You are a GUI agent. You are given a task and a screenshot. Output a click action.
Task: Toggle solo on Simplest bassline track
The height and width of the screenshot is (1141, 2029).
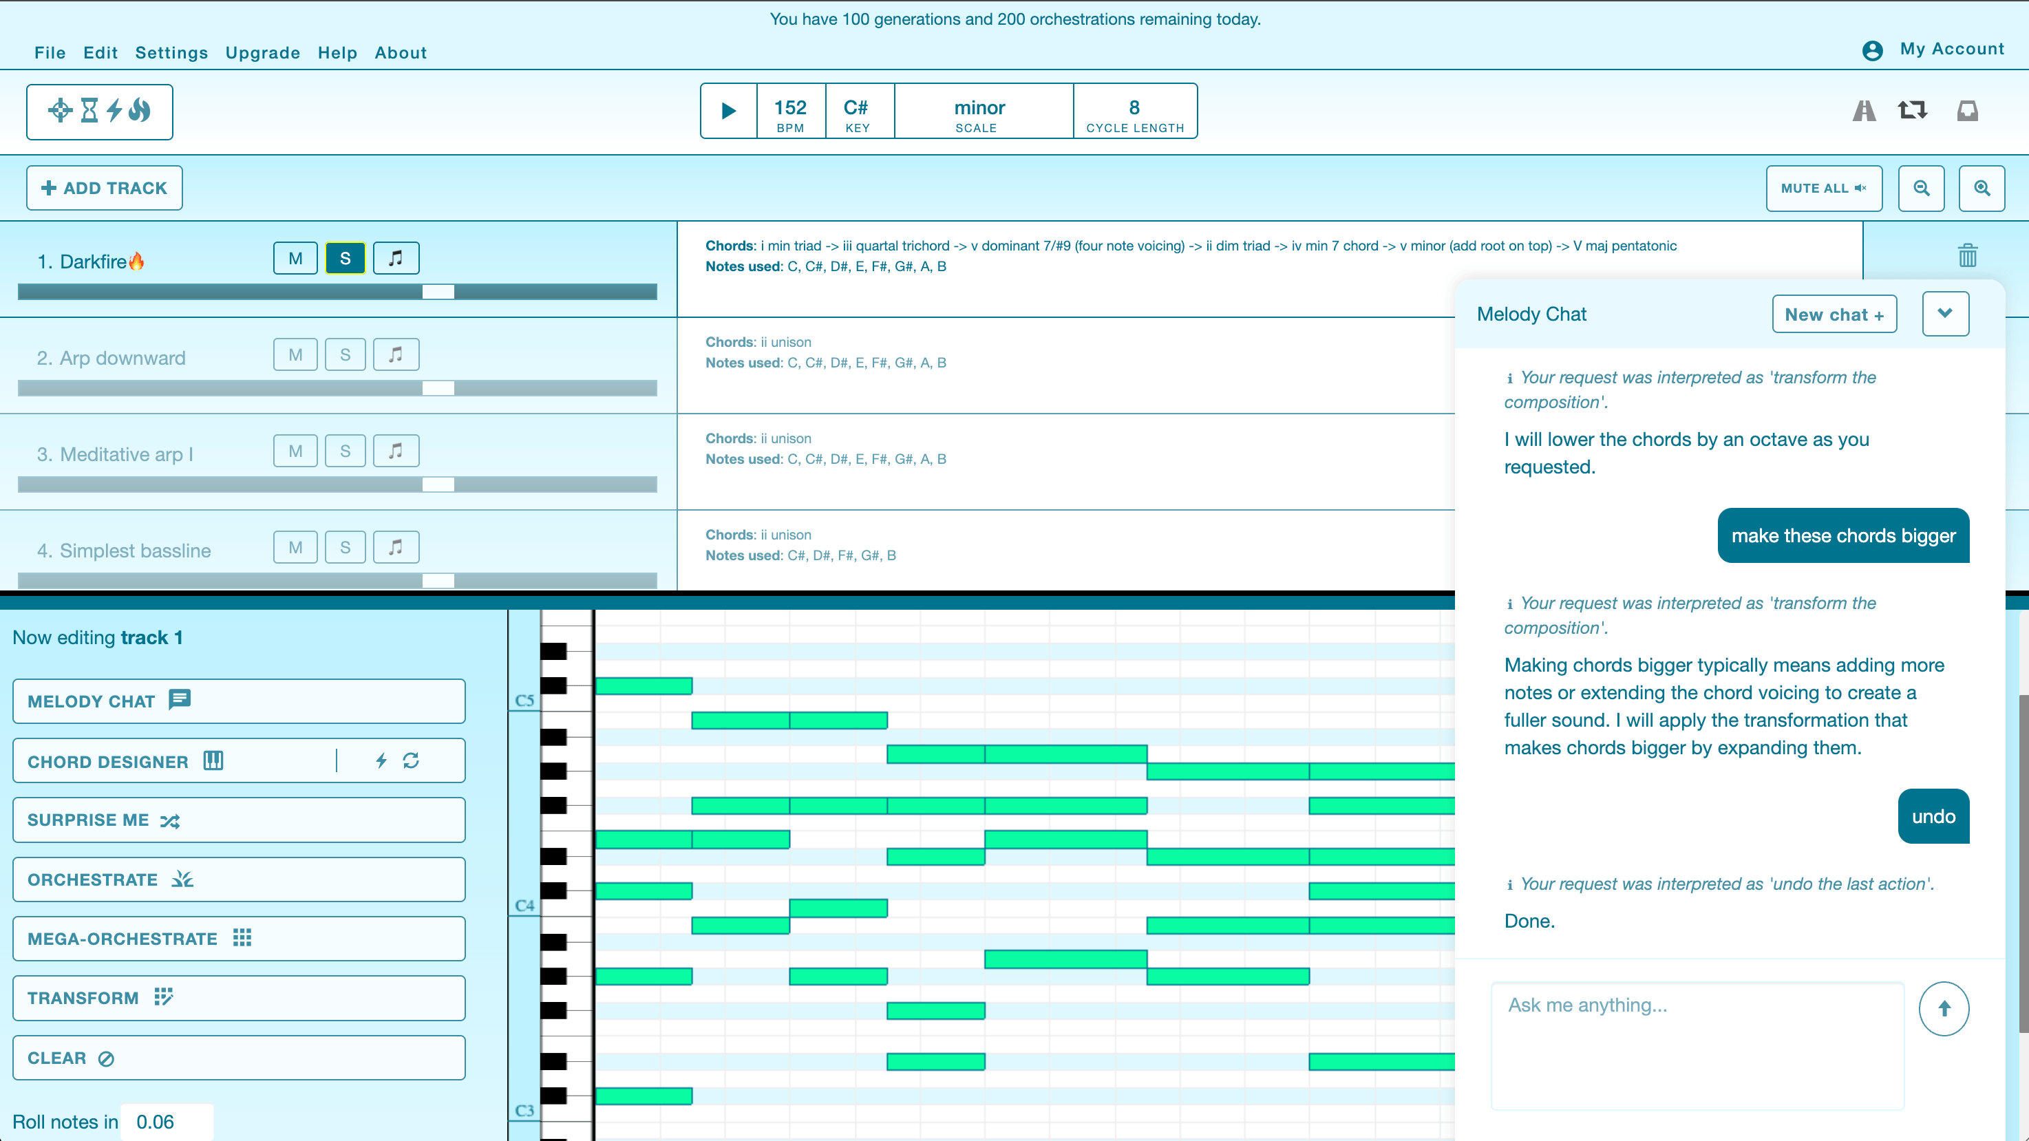345,547
